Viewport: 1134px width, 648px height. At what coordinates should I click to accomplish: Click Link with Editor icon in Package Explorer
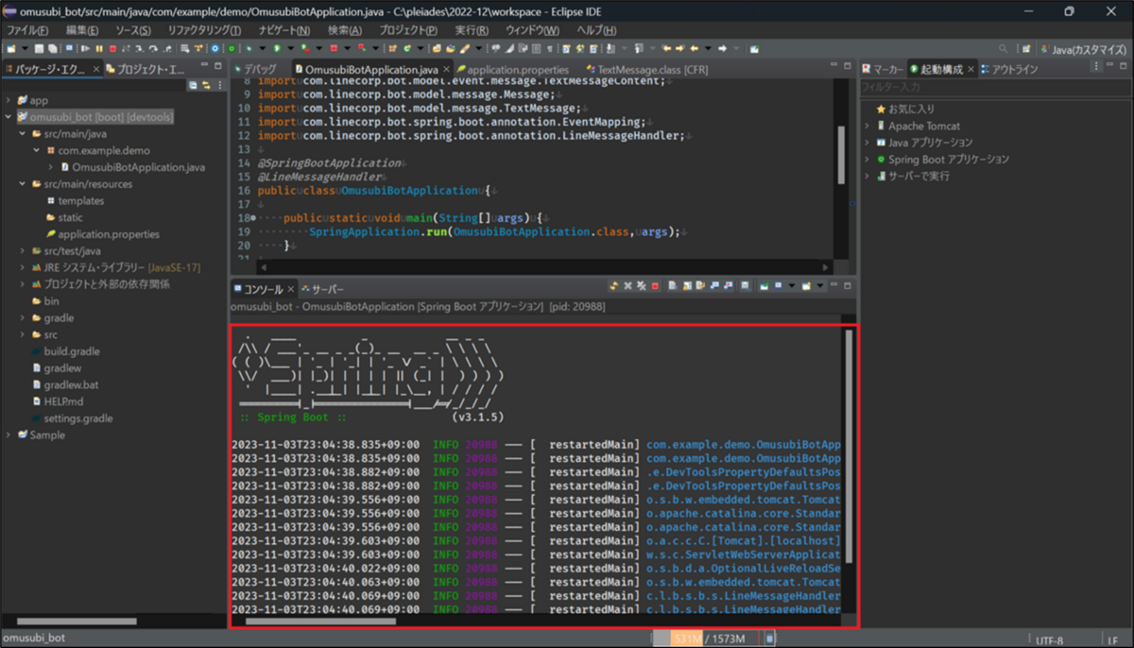204,85
